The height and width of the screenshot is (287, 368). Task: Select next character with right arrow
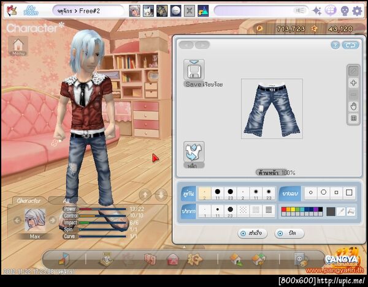click(x=52, y=220)
